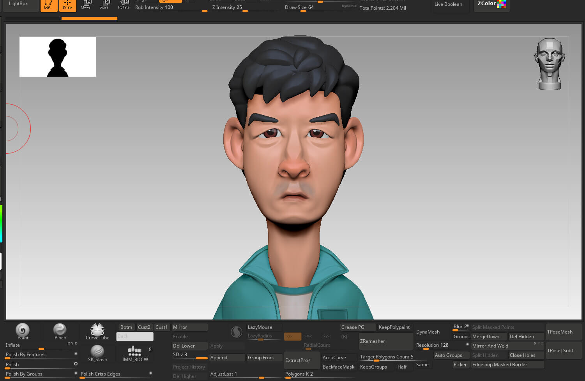585x381 pixels.
Task: Open the IMM_3DCW insert mesh brush
Action: (x=135, y=352)
